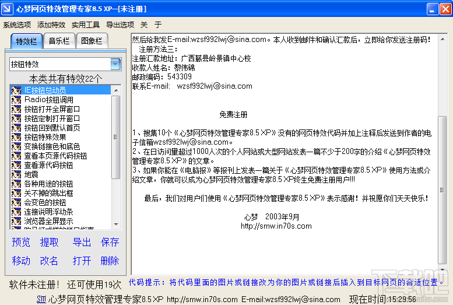
Task: Click the 心梦 logo icon in status bar
Action: point(41,299)
